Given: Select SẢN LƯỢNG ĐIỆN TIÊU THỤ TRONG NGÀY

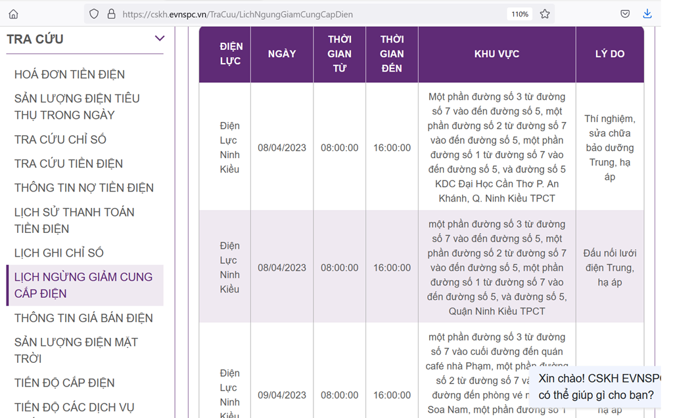Looking at the screenshot, I should pos(77,106).
